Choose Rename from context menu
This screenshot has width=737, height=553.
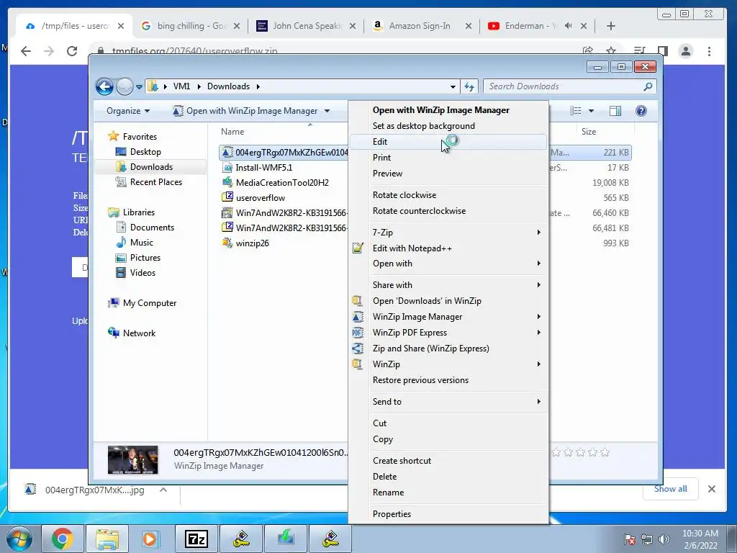click(448, 493)
